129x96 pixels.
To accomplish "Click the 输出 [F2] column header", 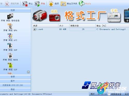I will click(112, 26).
